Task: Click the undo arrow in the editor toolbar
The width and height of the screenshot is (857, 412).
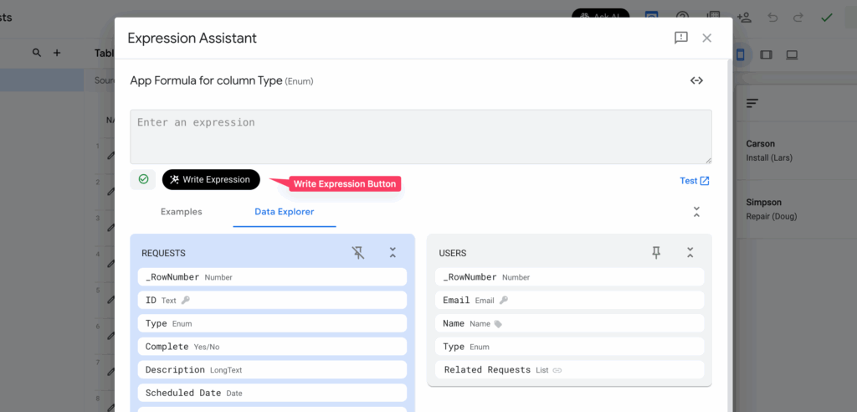Action: pos(772,17)
